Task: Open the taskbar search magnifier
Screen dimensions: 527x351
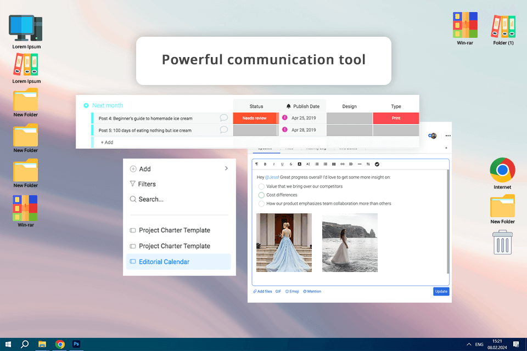Action: [x=25, y=344]
